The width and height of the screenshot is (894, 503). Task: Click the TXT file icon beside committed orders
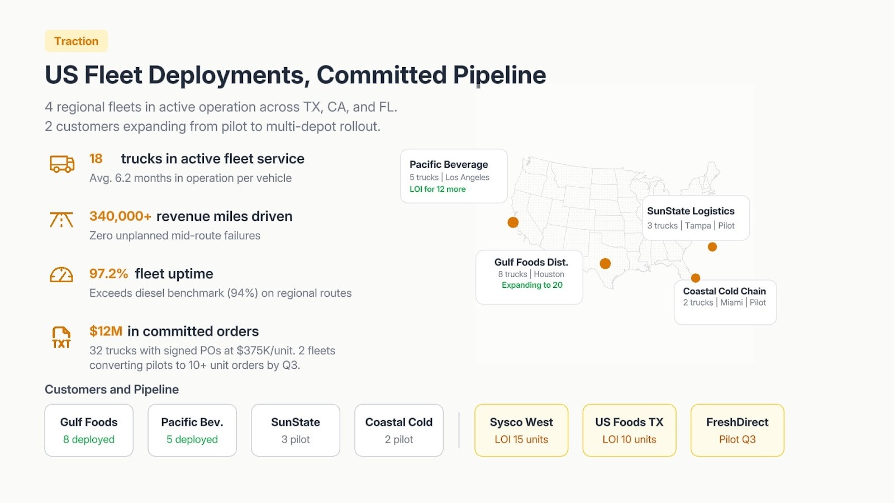coord(61,337)
